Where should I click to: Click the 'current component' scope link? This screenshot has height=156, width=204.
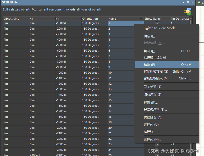[51, 9]
